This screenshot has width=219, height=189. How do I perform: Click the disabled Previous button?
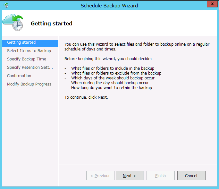point(100,176)
